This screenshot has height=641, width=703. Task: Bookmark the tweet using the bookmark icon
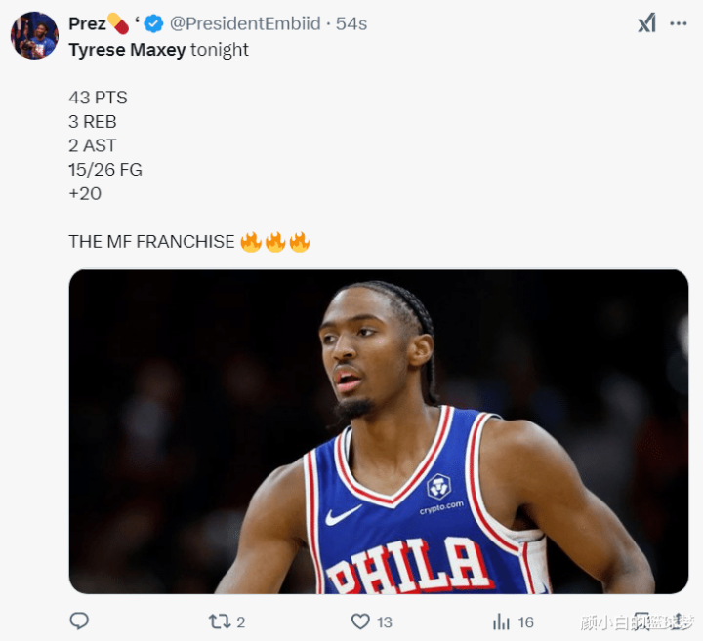coord(641,621)
